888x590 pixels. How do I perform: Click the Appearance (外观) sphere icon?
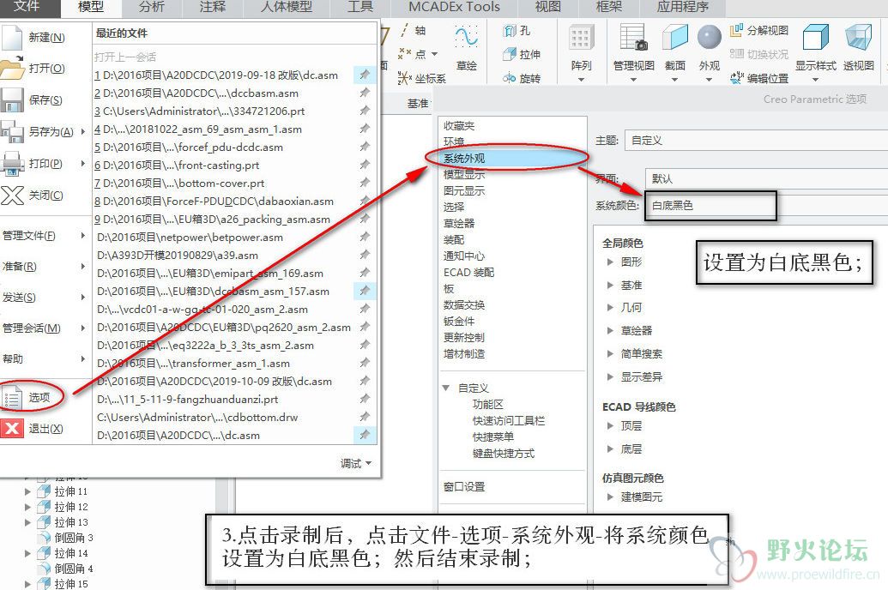(x=709, y=38)
